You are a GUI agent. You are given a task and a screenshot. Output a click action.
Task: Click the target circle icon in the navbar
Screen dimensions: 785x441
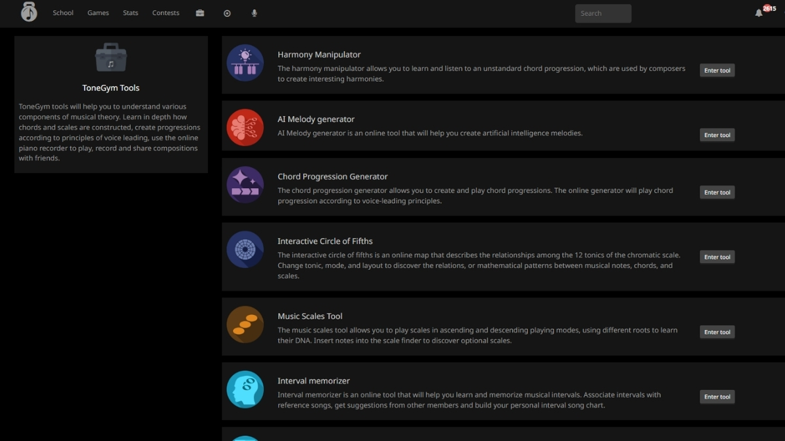click(x=227, y=13)
